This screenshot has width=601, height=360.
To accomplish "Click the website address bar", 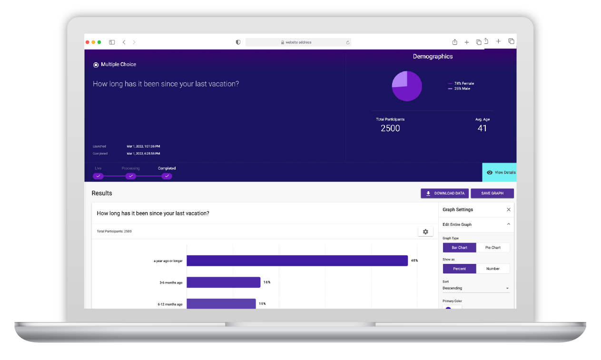I will [x=298, y=42].
